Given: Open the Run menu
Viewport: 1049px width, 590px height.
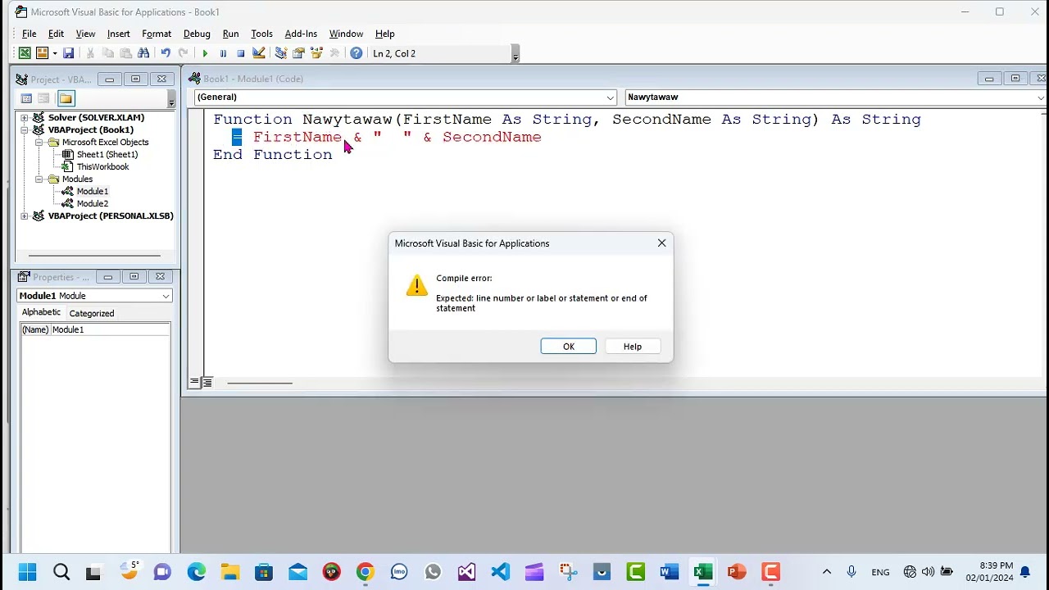Looking at the screenshot, I should click(x=230, y=34).
